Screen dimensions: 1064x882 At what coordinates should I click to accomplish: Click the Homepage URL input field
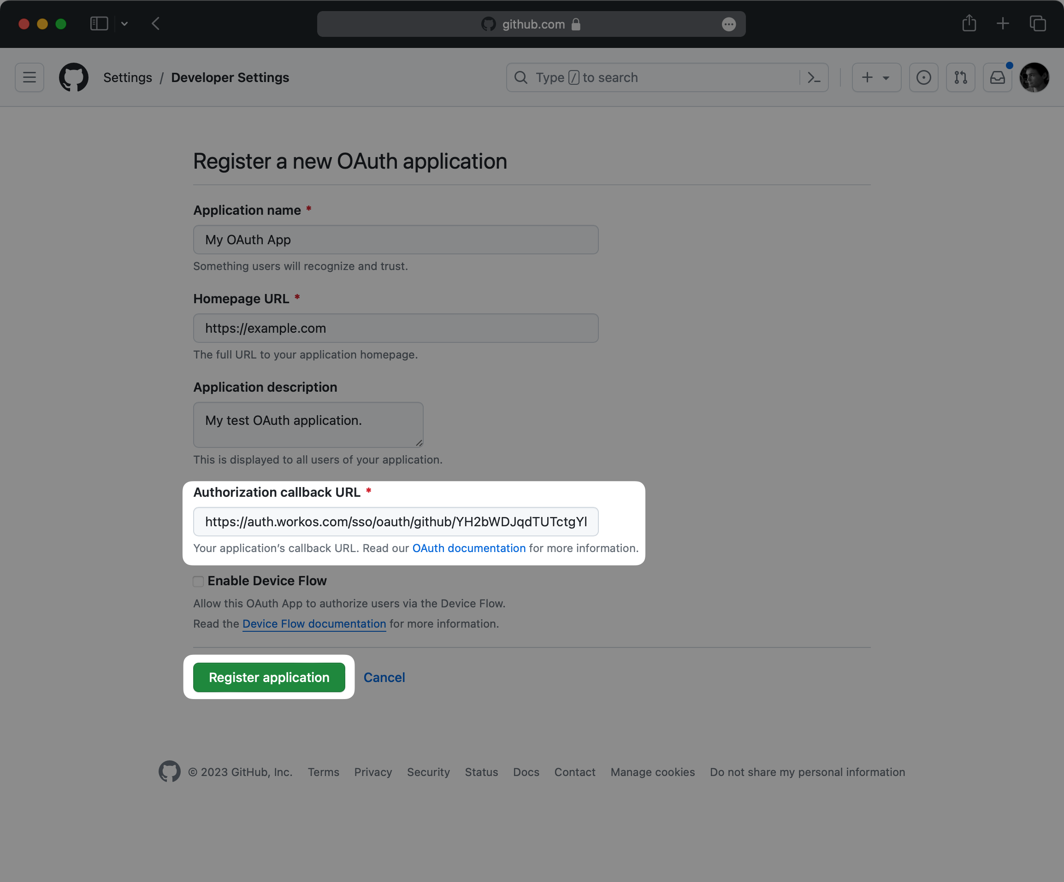point(395,328)
